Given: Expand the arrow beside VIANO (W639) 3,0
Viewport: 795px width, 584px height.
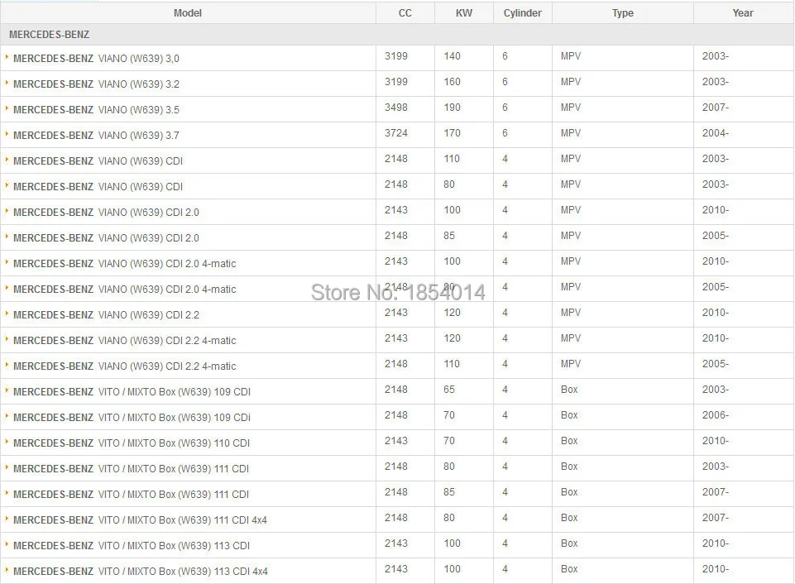Looking at the screenshot, I should 7,57.
